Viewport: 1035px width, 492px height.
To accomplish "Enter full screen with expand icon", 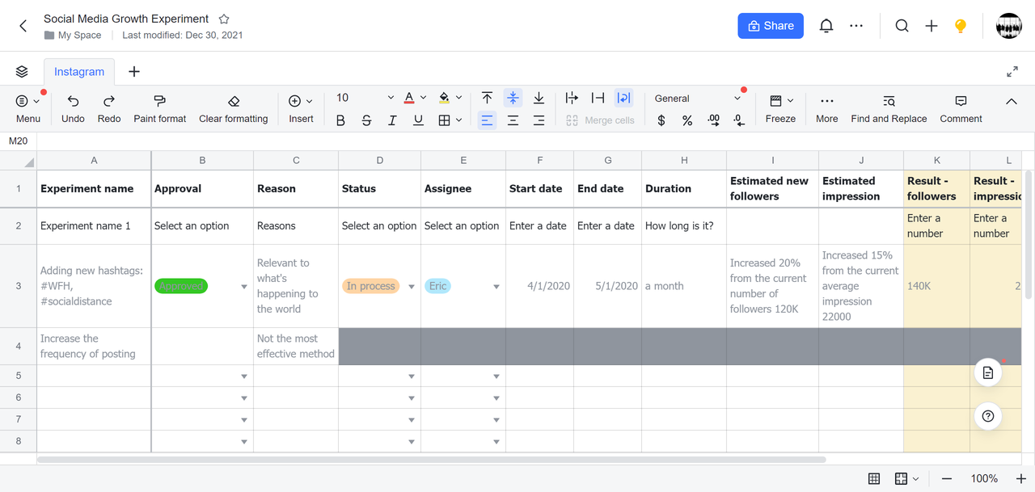I will pyautogui.click(x=1012, y=72).
